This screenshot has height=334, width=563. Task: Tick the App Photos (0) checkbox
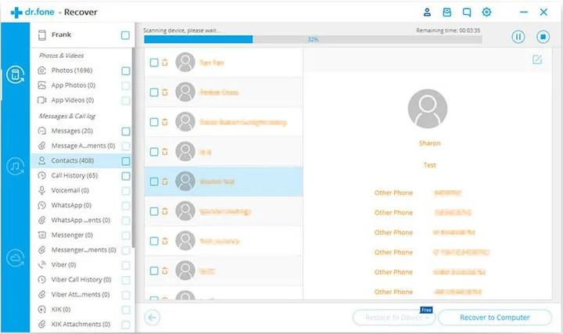126,86
